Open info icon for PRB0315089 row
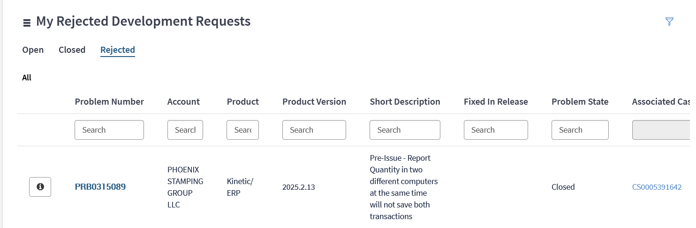This screenshot has height=228, width=696. [40, 187]
